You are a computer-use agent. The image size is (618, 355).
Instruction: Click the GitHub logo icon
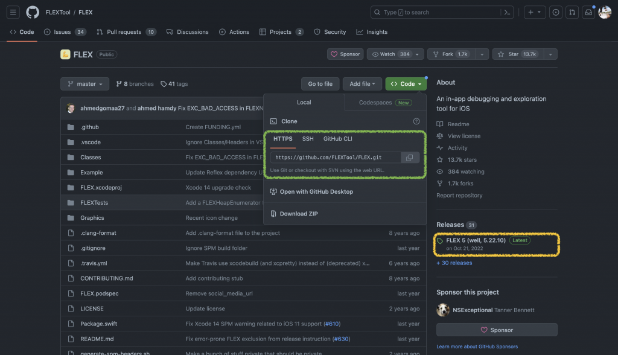33,12
